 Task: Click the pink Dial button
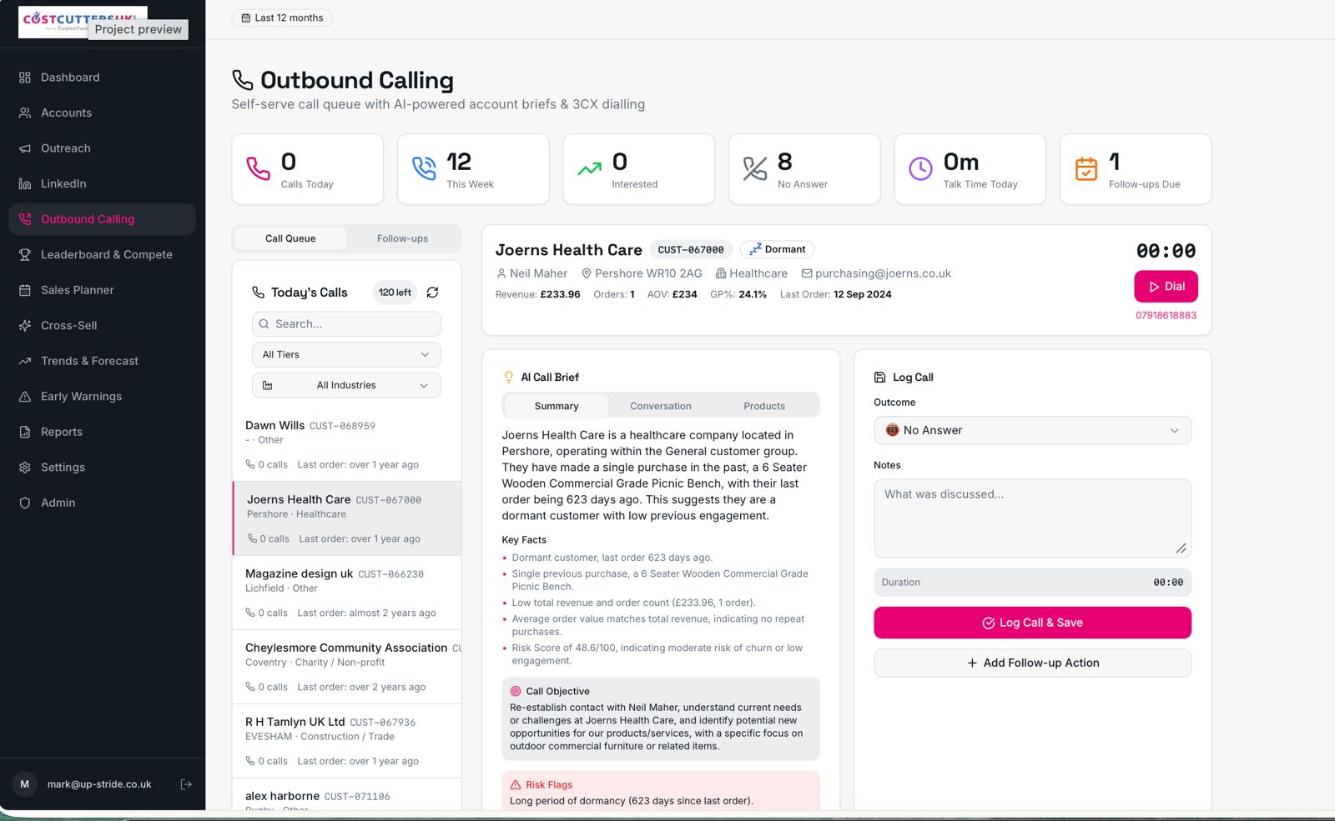(x=1166, y=286)
